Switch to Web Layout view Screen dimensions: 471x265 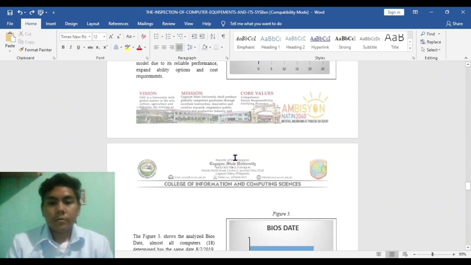405,254
